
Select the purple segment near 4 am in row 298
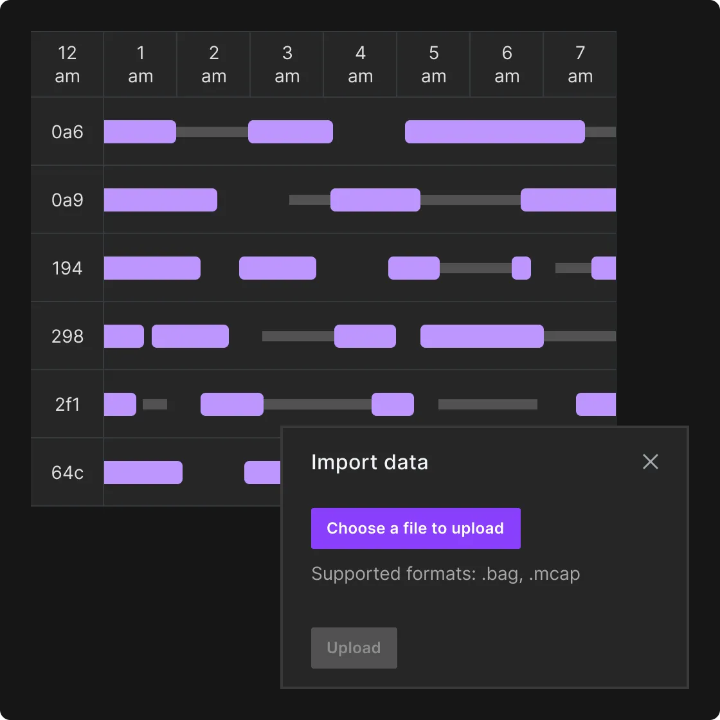364,336
